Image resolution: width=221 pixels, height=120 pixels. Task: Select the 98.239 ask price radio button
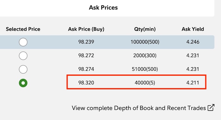coord(23,42)
